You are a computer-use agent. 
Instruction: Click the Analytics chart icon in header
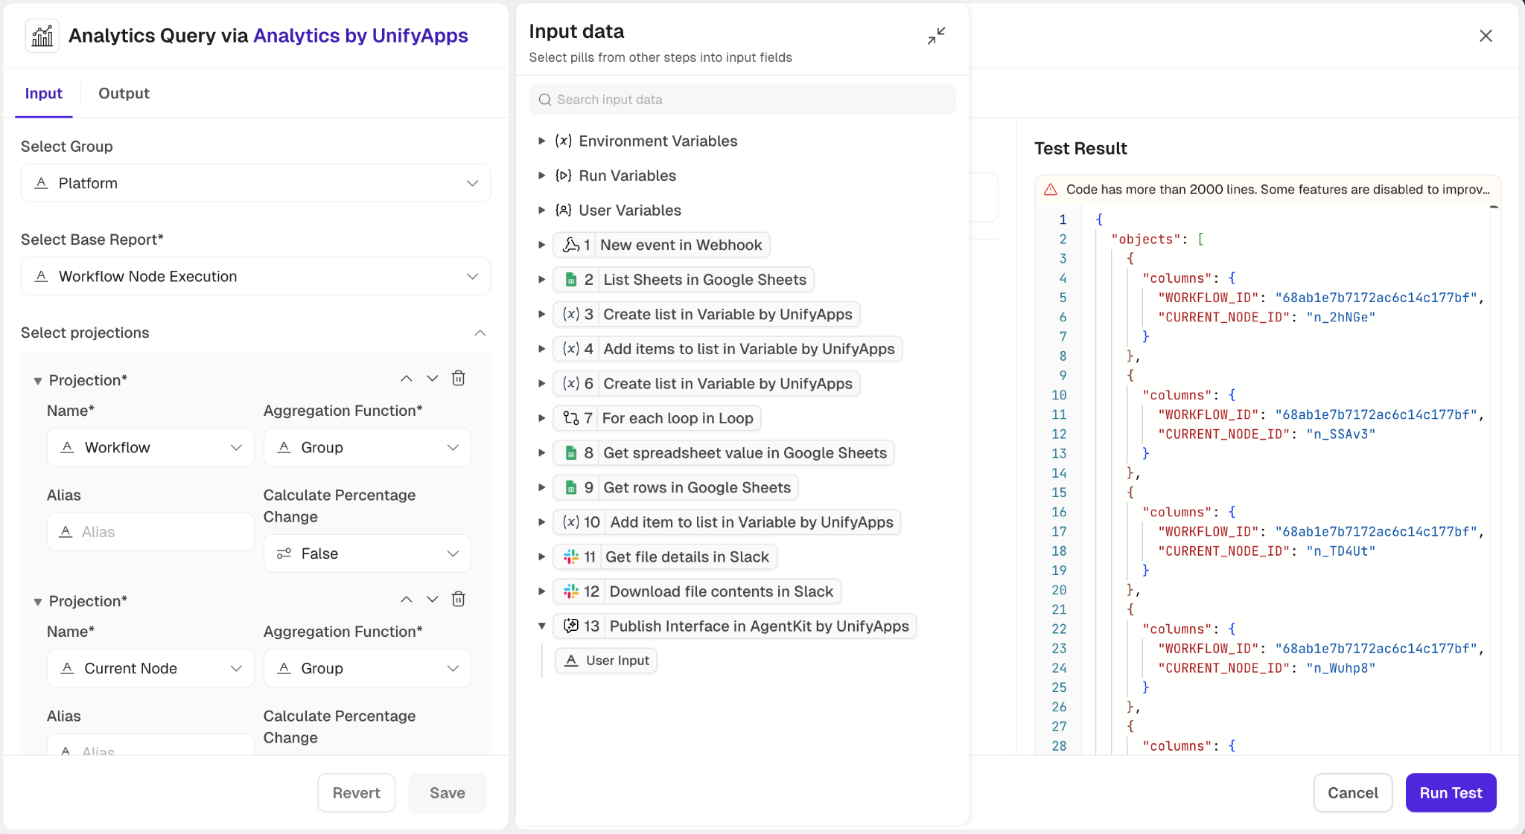[x=42, y=36]
